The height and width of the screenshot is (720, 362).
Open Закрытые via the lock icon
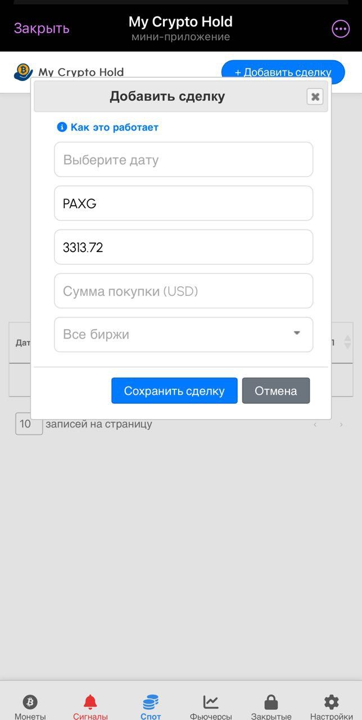click(x=271, y=701)
